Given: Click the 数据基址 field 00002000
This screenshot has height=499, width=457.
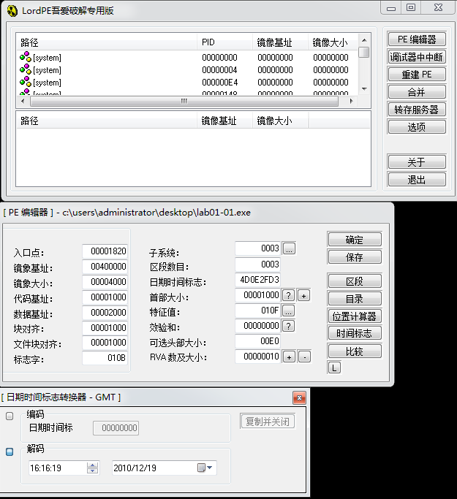Looking at the screenshot, I should 105,312.
